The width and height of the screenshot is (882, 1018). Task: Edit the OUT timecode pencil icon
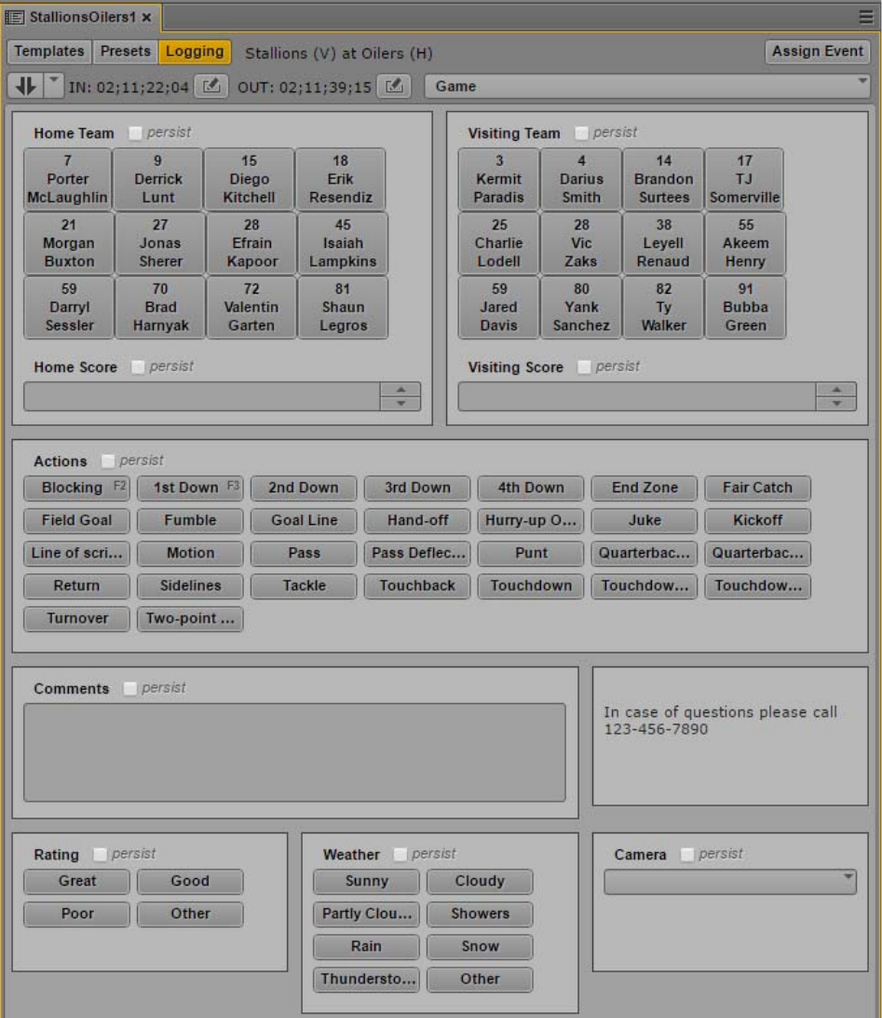coord(394,86)
